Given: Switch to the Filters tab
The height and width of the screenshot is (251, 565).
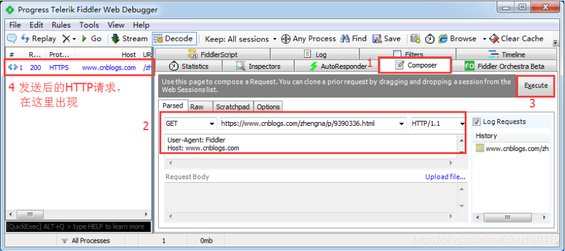Looking at the screenshot, I should point(408,54).
